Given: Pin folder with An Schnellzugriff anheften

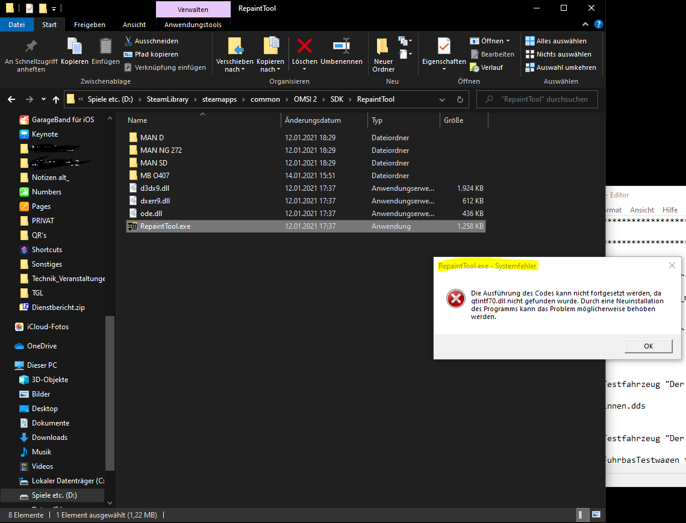Looking at the screenshot, I should (x=31, y=54).
